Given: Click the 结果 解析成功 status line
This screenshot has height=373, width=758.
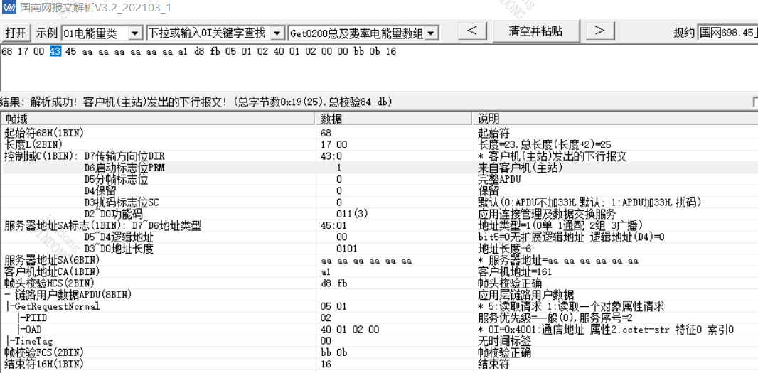Looking at the screenshot, I should (196, 102).
